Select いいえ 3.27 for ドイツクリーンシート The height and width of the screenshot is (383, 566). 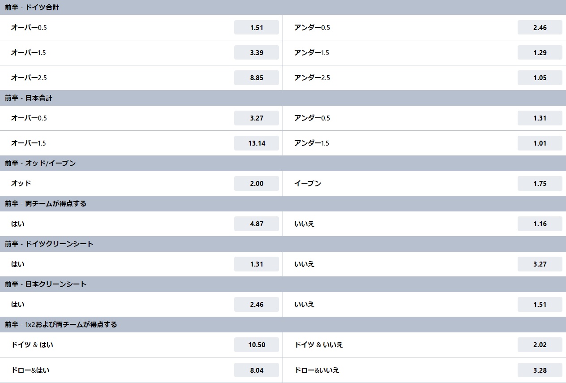[540, 264]
